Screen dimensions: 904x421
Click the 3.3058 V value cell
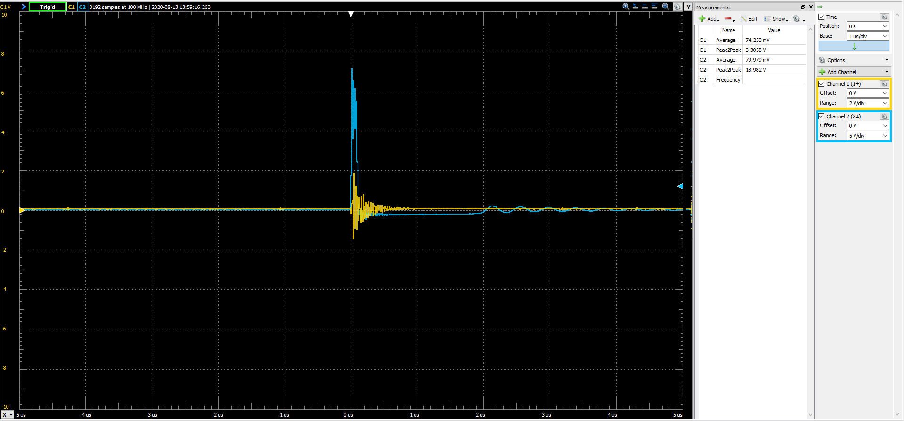click(774, 50)
